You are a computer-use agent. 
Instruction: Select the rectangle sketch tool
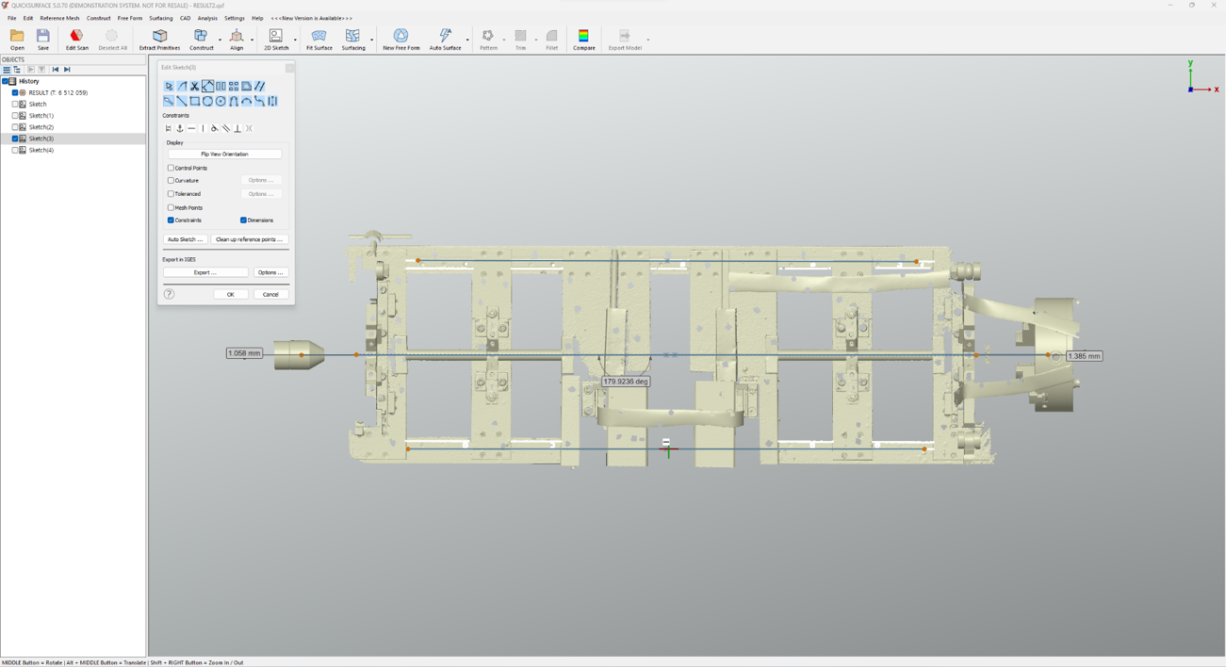[195, 102]
